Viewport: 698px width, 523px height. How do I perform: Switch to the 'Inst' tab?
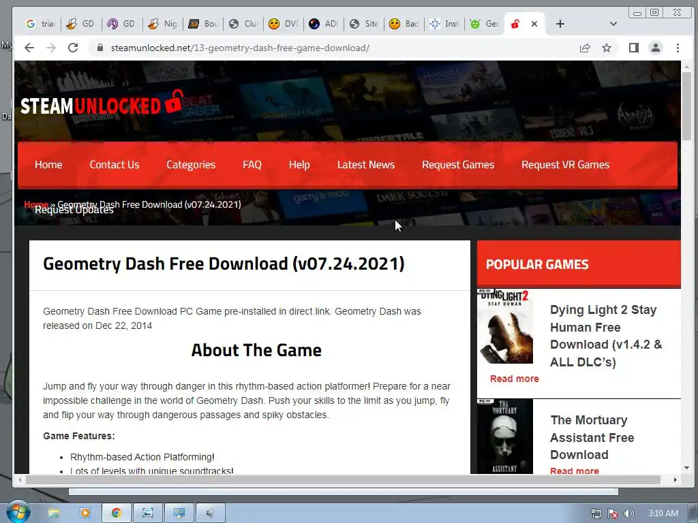click(444, 24)
